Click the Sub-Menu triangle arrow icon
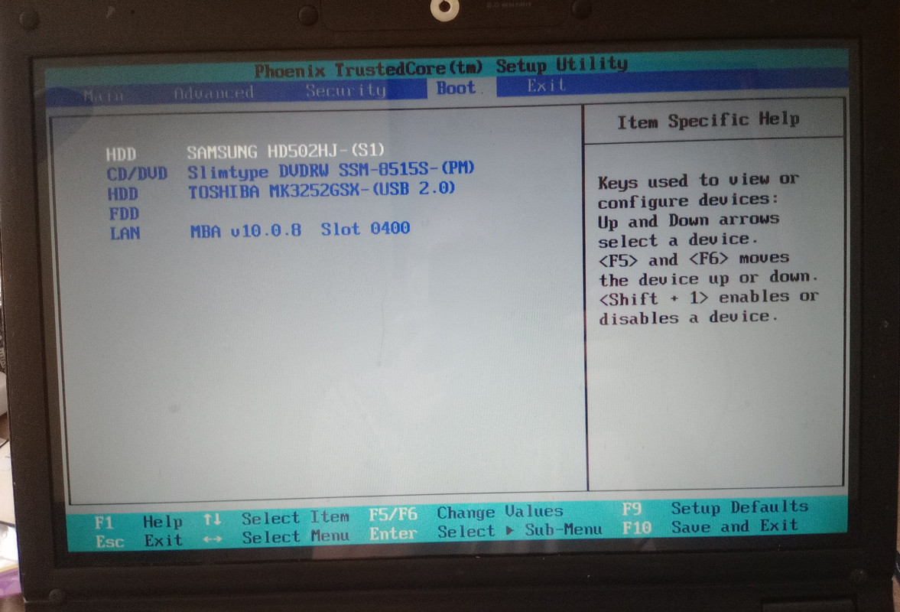This screenshot has height=612, width=900. point(510,531)
